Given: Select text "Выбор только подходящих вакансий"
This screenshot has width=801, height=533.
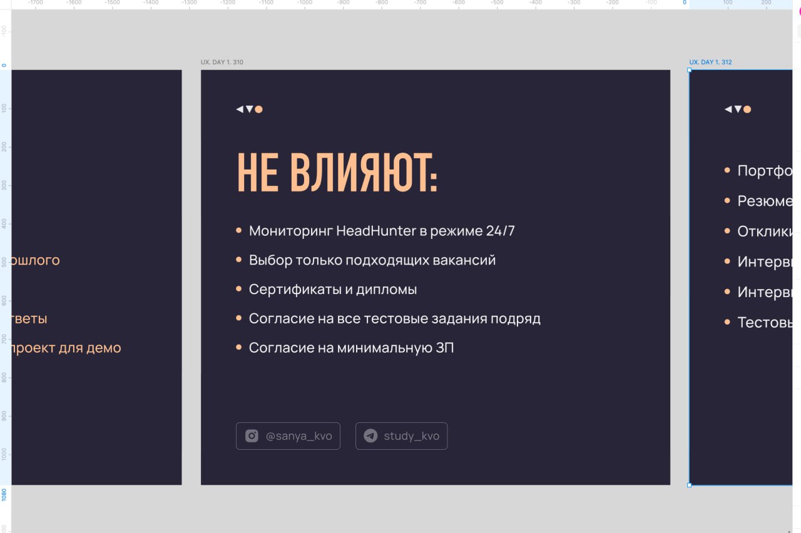Looking at the screenshot, I should [372, 260].
